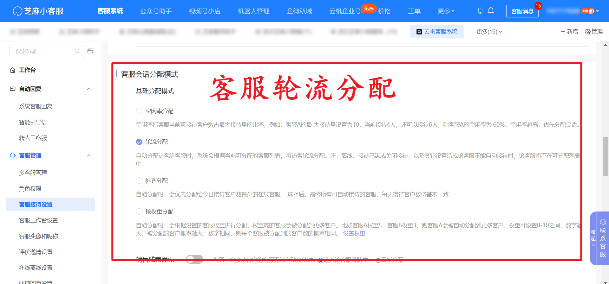This screenshot has width=609, height=284.
Task: Select the 轮流分配 radio button
Action: click(139, 142)
